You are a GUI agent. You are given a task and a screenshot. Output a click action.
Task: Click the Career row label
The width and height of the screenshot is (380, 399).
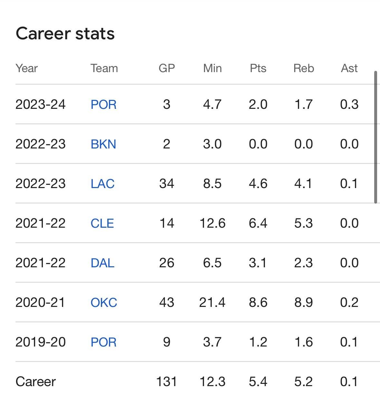35,382
